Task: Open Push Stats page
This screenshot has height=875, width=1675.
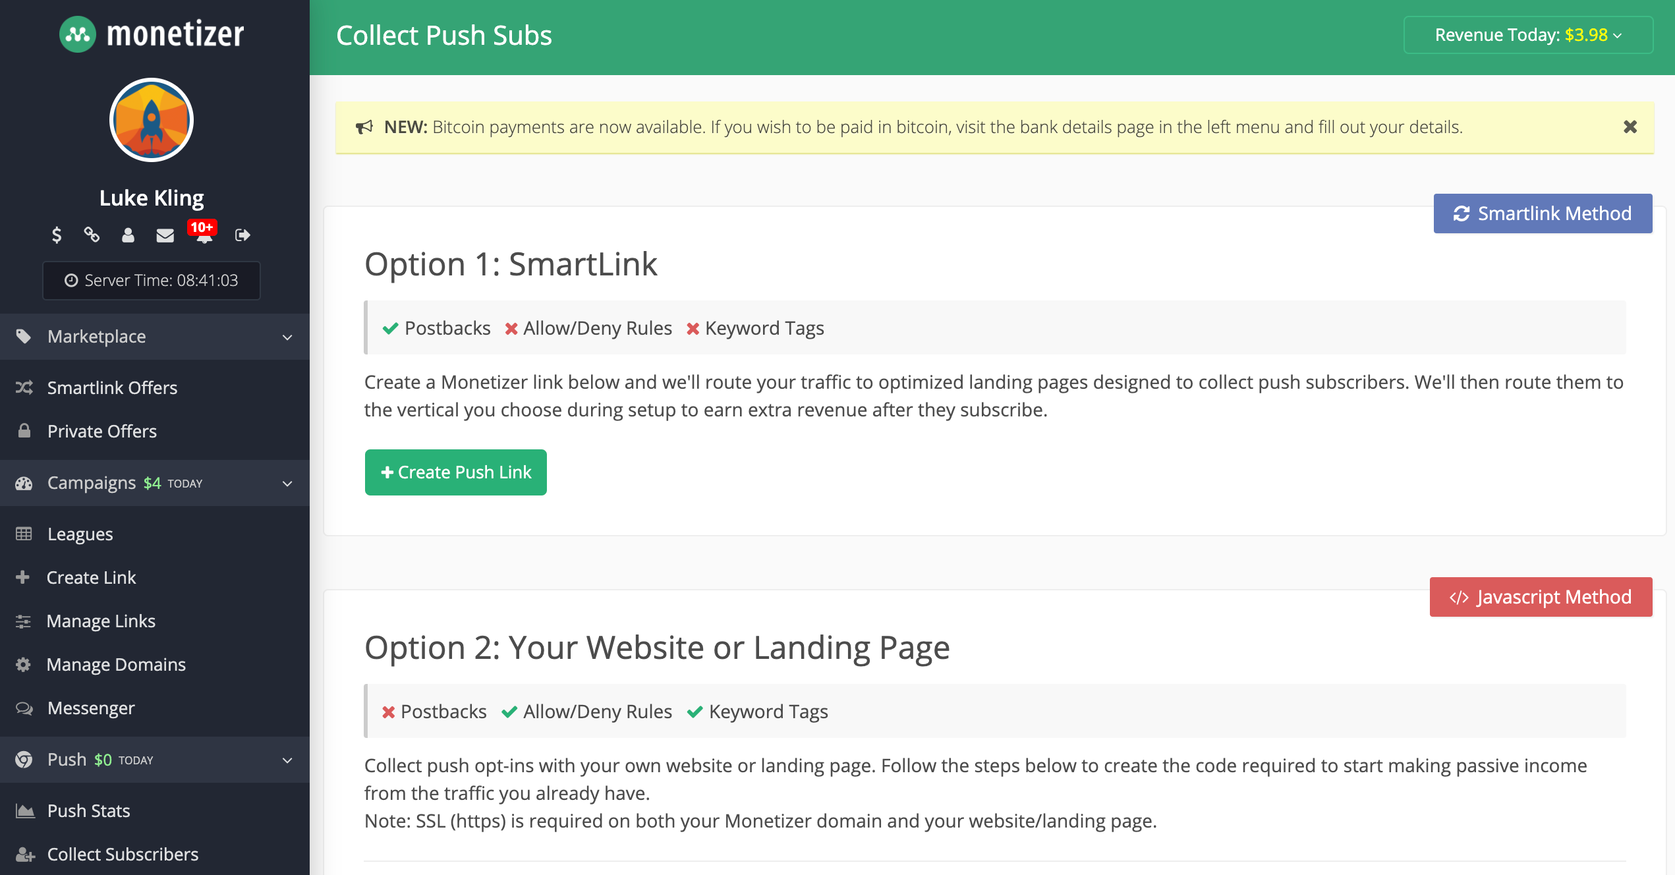Action: [88, 810]
